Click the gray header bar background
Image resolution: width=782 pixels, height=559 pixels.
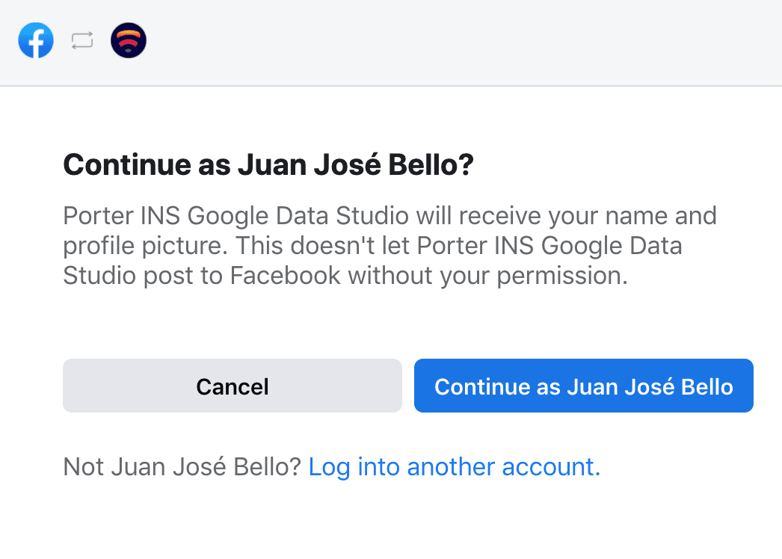pyautogui.click(x=449, y=43)
